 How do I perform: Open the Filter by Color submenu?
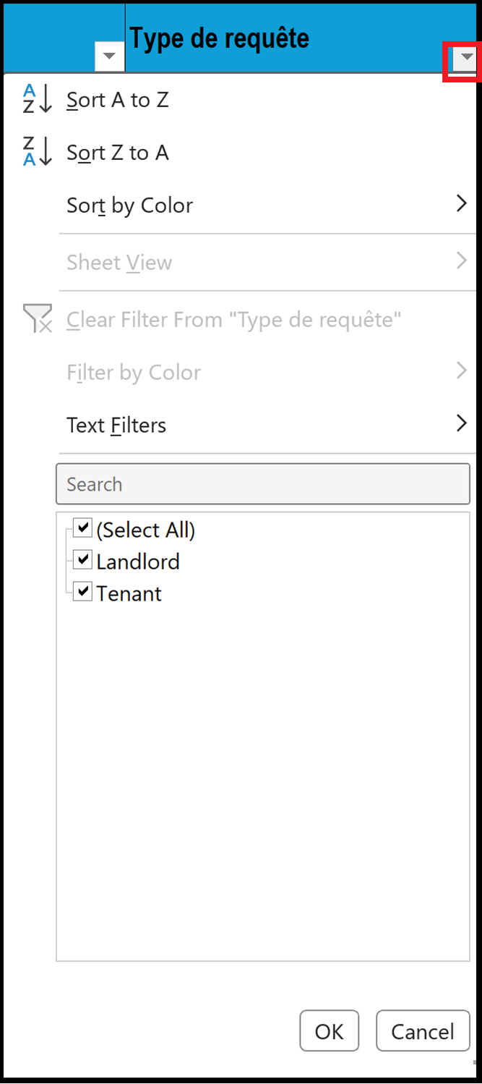461,371
